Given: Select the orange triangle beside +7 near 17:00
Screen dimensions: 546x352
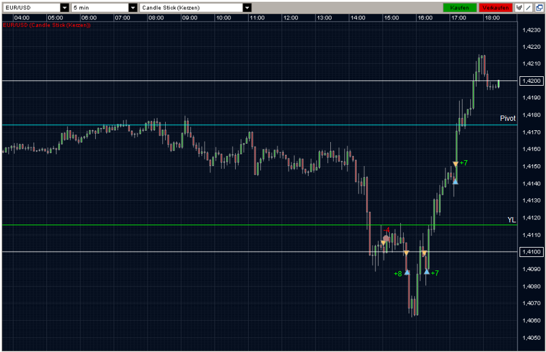Looking at the screenshot, I should pos(455,164).
